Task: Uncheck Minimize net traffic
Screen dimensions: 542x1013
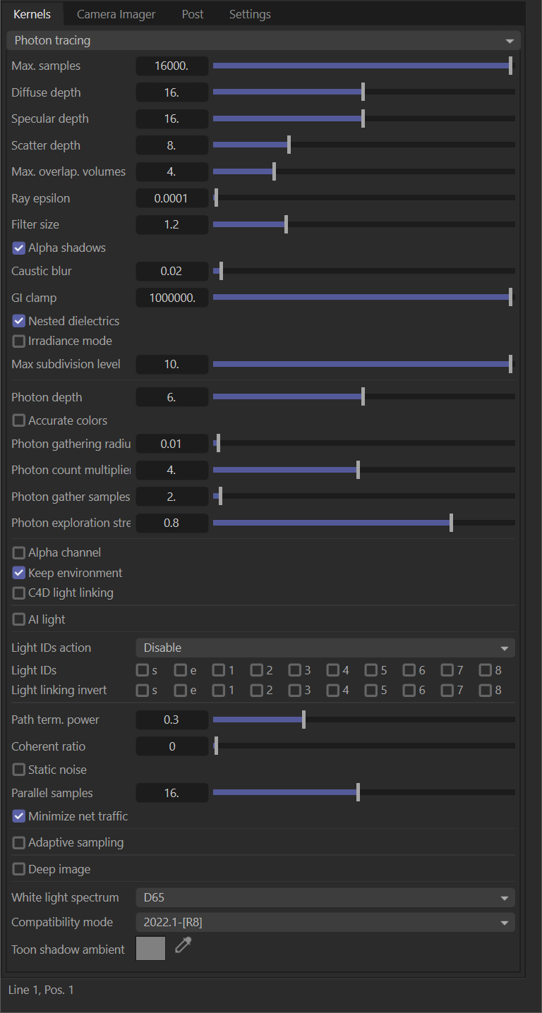Action: click(19, 817)
